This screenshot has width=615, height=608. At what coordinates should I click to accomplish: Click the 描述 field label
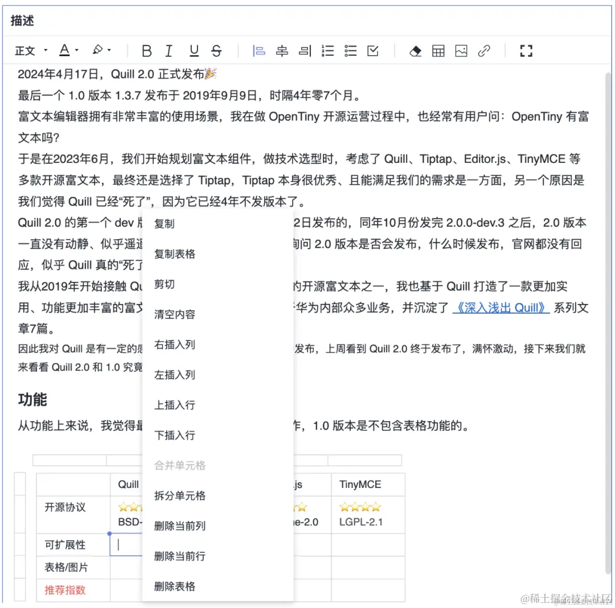coord(22,20)
